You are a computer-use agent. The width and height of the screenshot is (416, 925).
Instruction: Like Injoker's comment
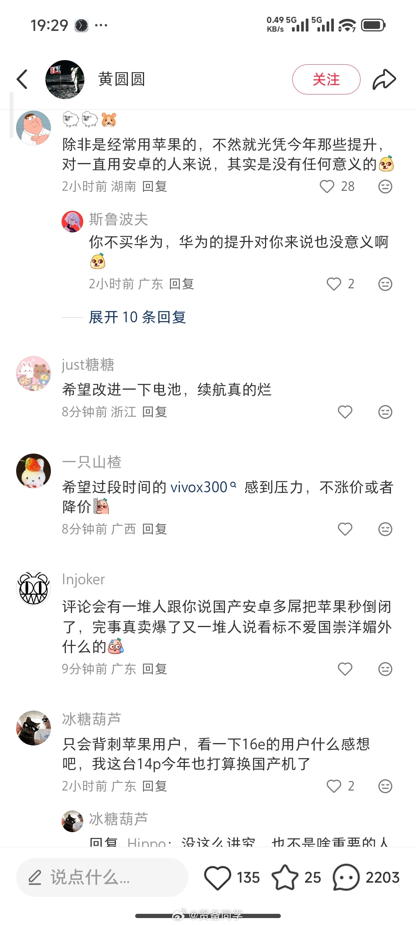coord(345,669)
